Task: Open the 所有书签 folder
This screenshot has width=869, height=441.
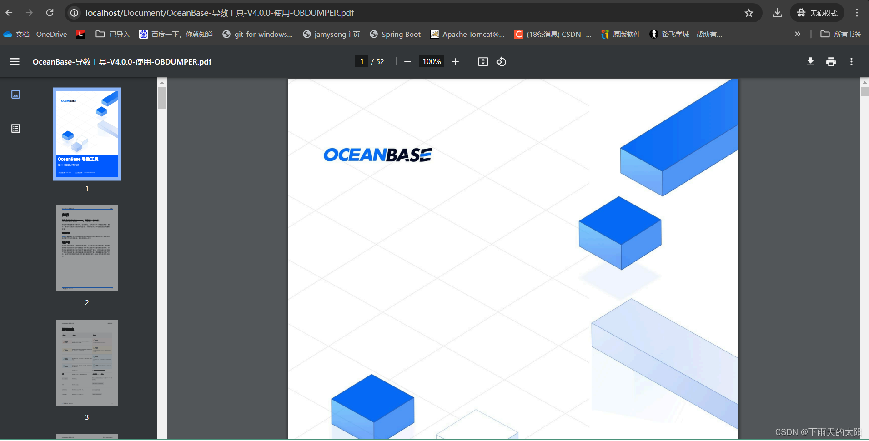Action: (841, 34)
